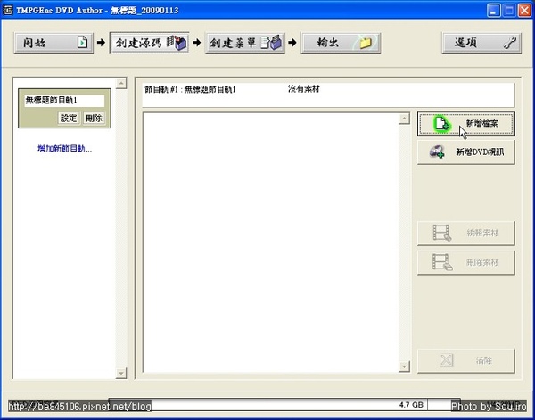
Task: Click the page icon on the 開始 button
Action: coord(83,43)
